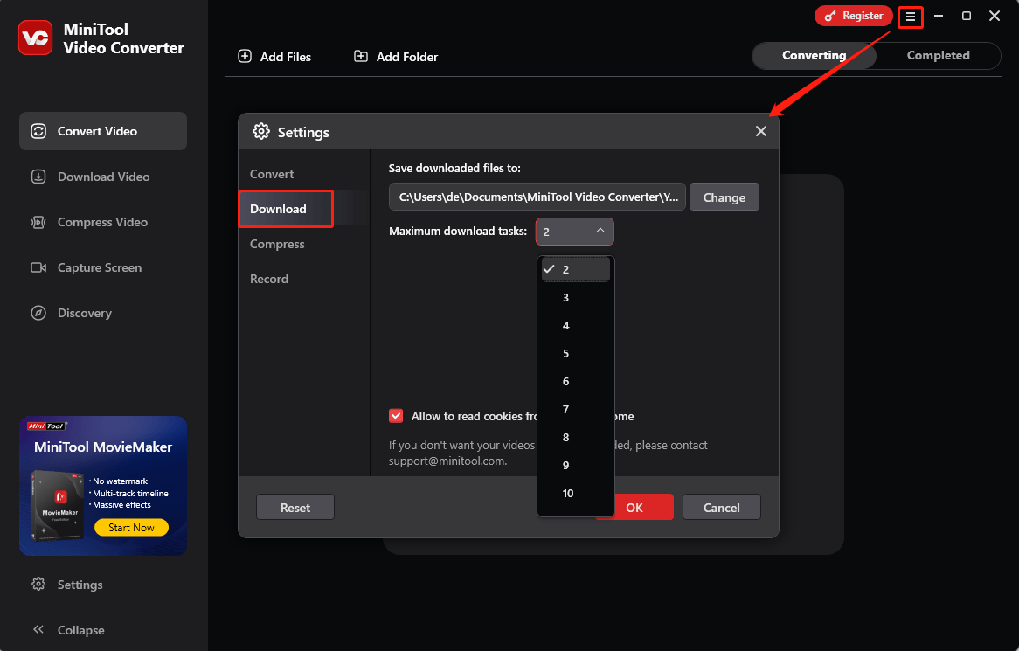Click the Discovery compass icon
This screenshot has width=1019, height=651.
click(x=38, y=313)
